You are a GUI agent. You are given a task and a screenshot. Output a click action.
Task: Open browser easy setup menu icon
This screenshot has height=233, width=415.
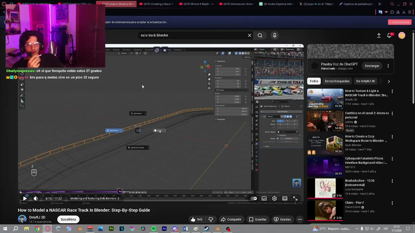click(409, 12)
